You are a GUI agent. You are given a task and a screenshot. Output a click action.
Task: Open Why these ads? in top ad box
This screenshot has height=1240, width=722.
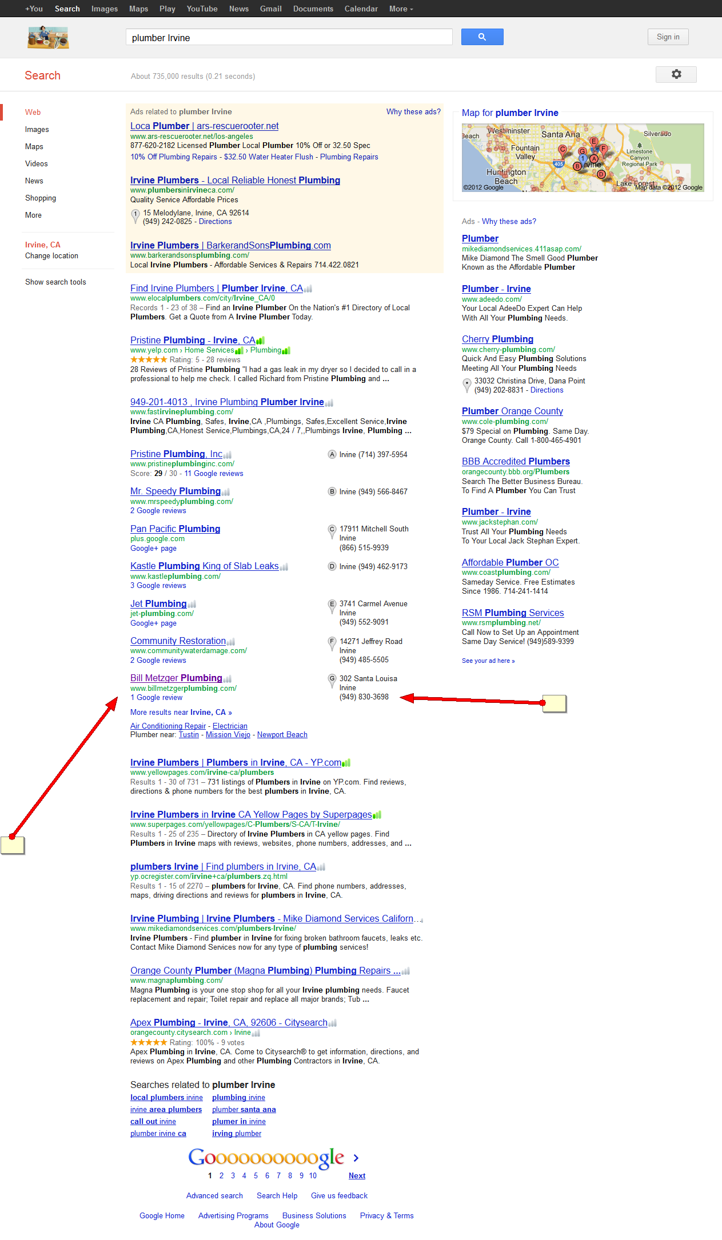[413, 112]
